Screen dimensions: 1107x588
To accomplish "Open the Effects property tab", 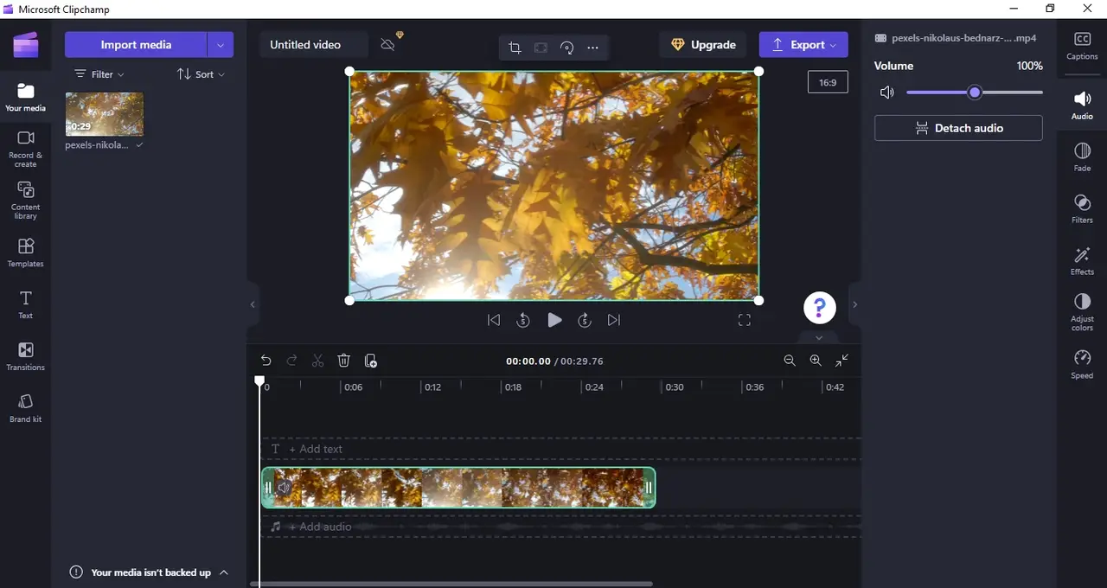I will coord(1082,261).
